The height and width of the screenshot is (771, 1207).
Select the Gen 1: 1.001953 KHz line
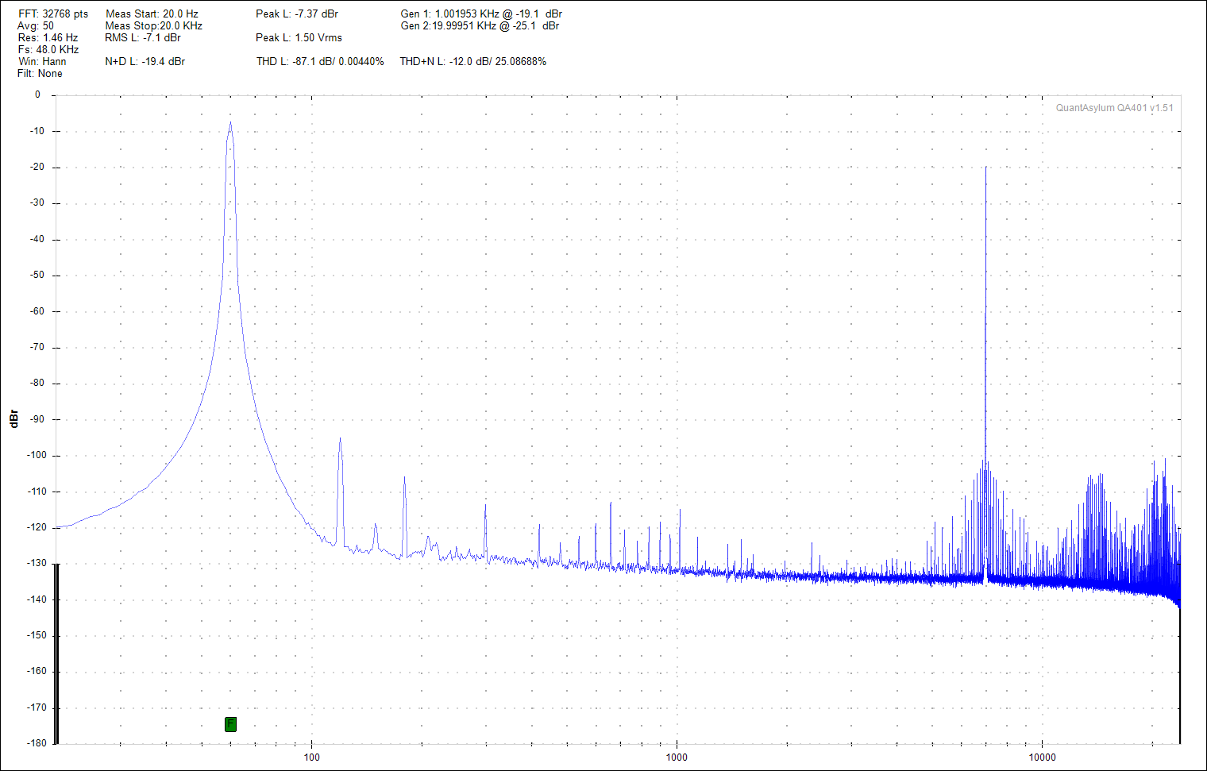481,14
